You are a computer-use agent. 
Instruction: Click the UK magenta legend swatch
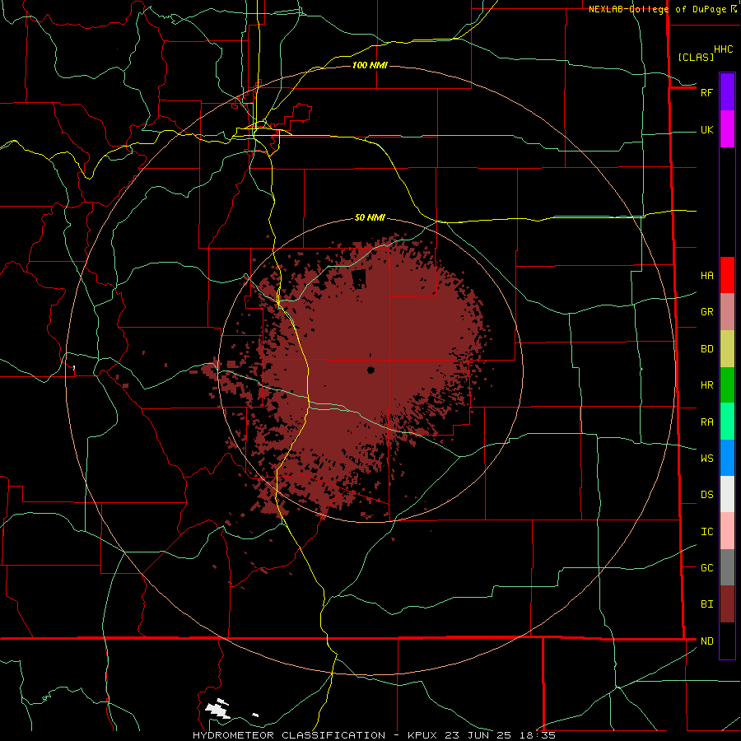[727, 129]
